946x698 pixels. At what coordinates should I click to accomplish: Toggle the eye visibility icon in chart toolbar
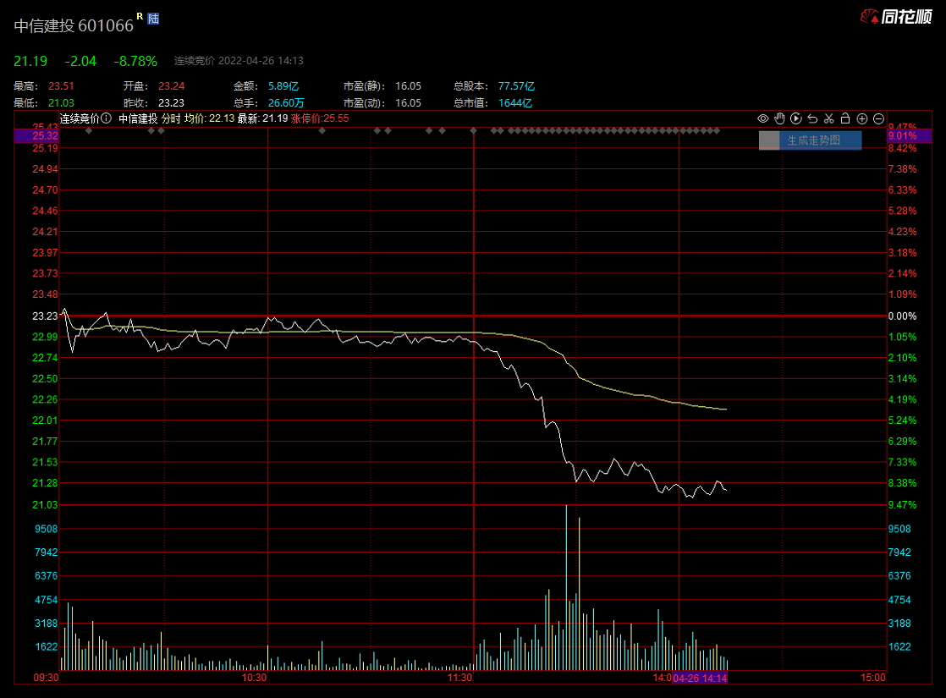(x=762, y=118)
